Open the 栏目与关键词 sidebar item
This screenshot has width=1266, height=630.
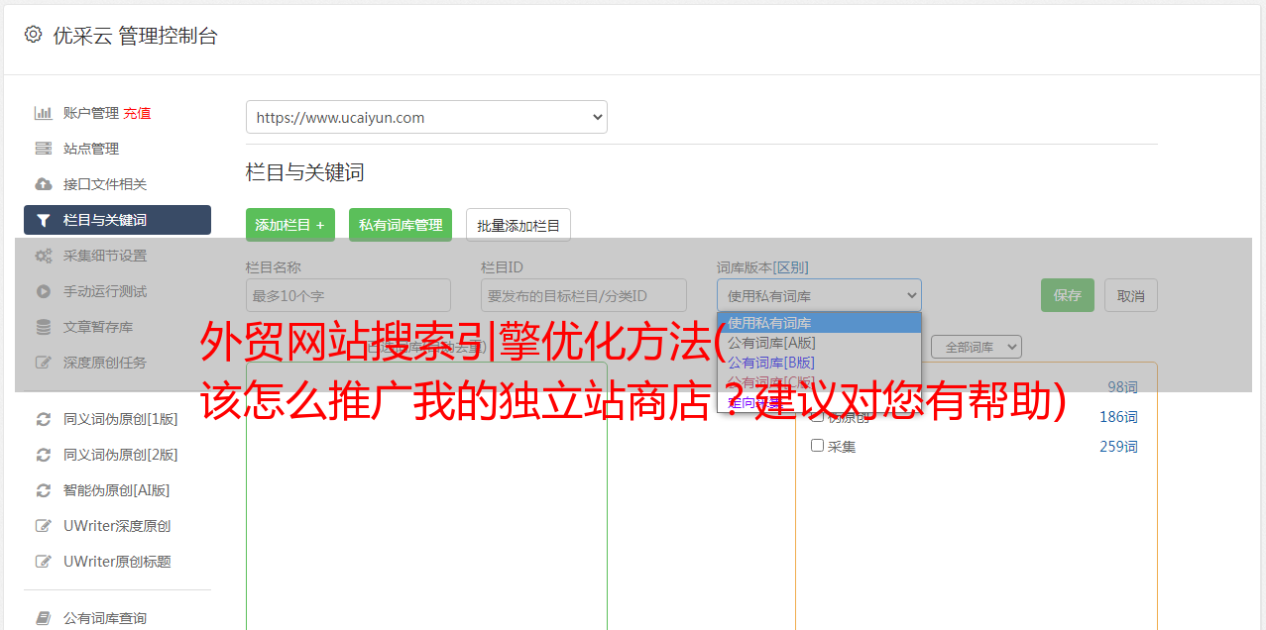pyautogui.click(x=117, y=220)
